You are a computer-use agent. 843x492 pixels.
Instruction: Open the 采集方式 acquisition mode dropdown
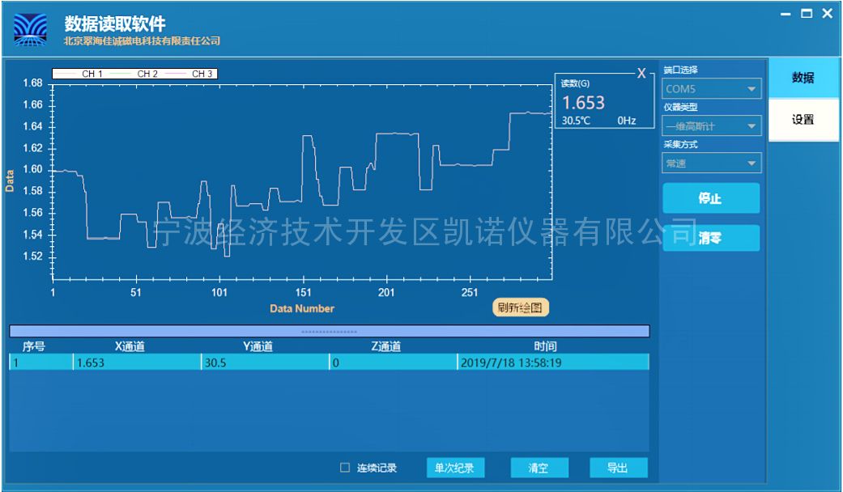711,163
